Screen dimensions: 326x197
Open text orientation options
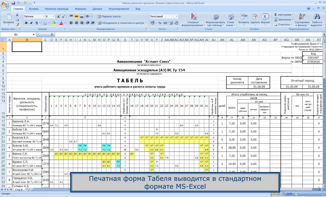tap(89, 17)
